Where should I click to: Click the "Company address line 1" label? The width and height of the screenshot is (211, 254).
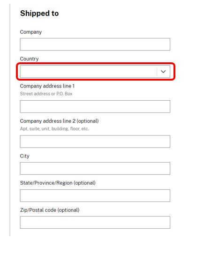click(47, 86)
